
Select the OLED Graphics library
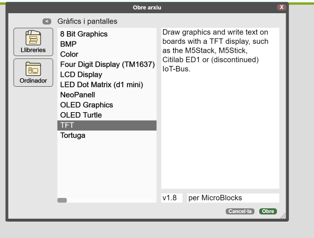(86, 105)
